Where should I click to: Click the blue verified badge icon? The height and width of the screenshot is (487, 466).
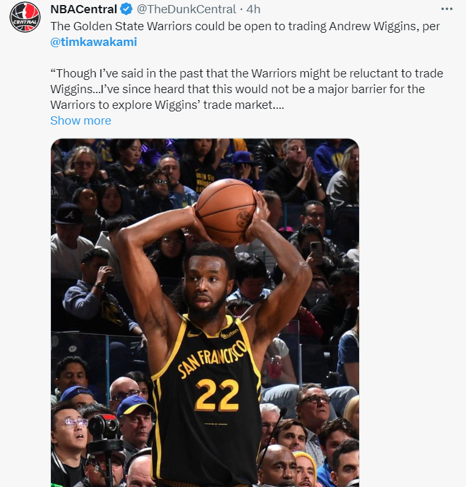click(126, 9)
